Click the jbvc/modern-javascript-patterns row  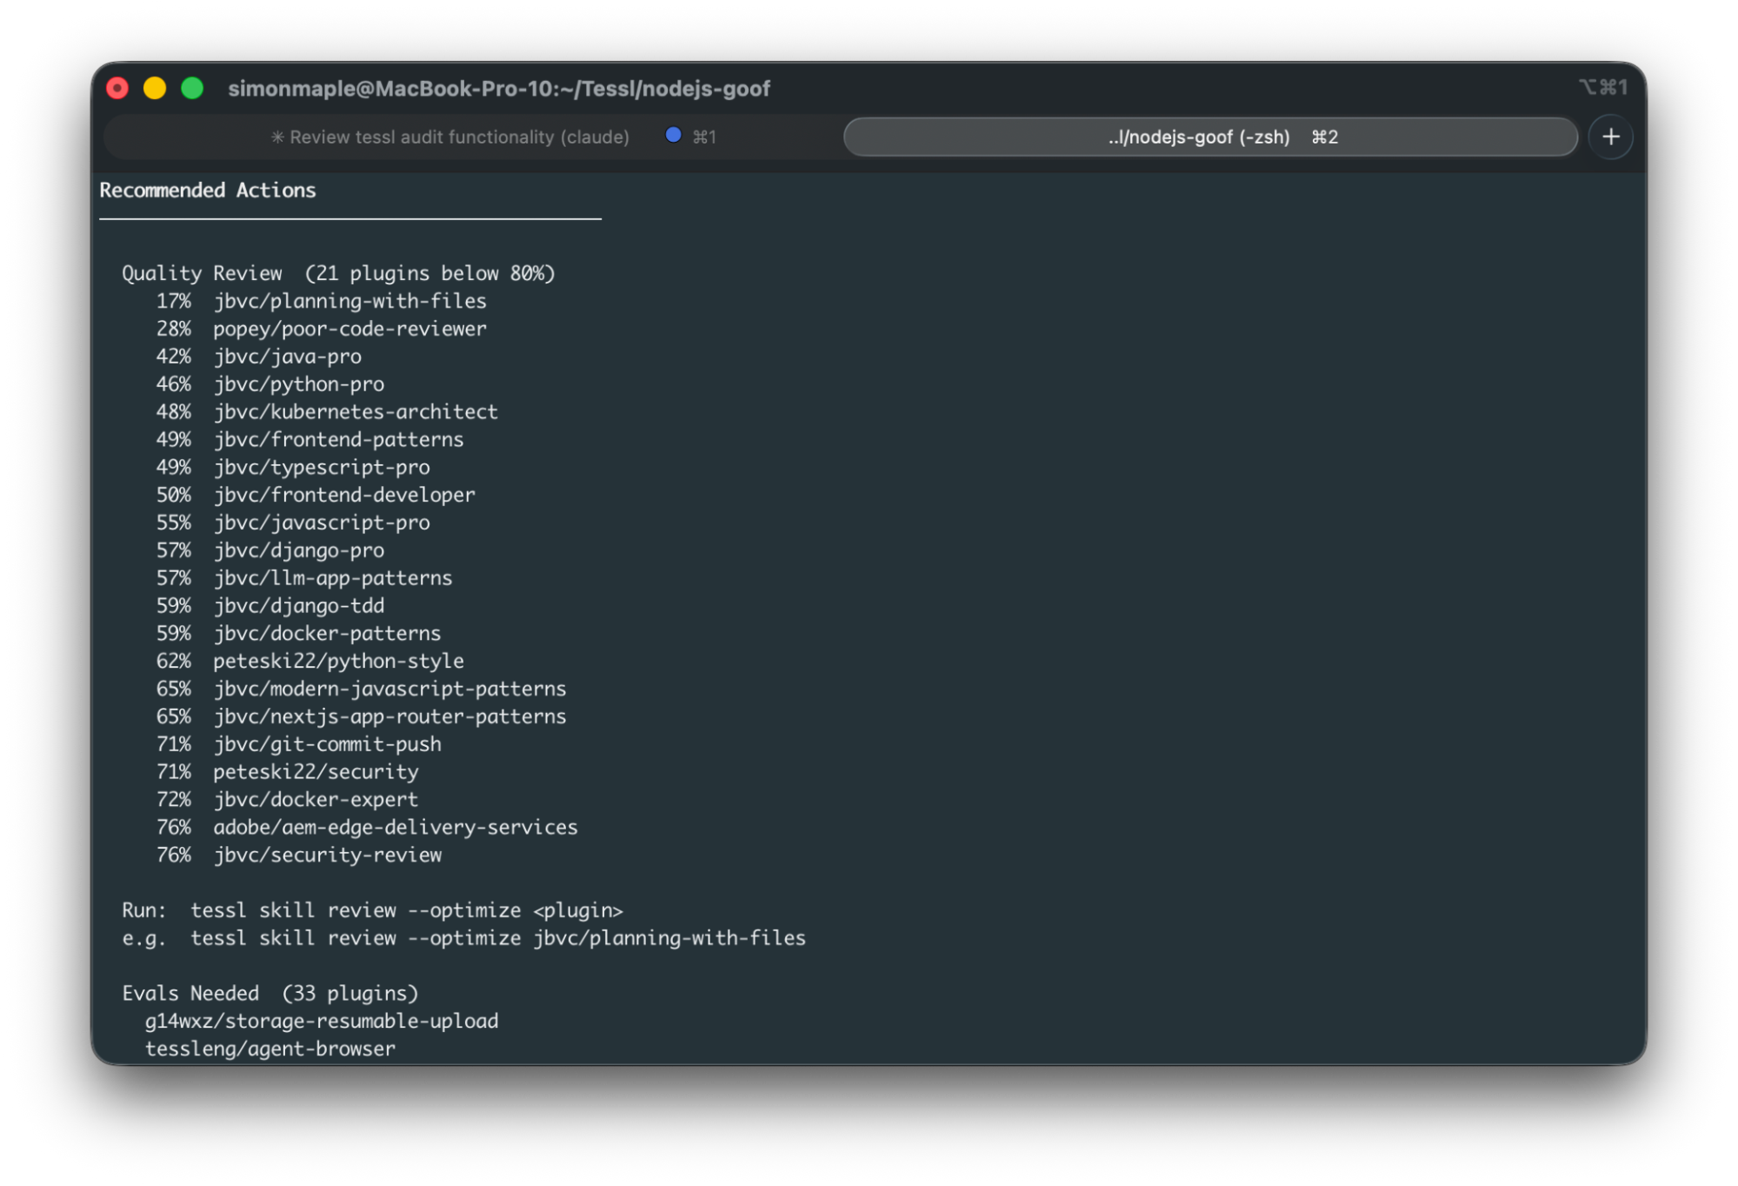pyautogui.click(x=361, y=689)
